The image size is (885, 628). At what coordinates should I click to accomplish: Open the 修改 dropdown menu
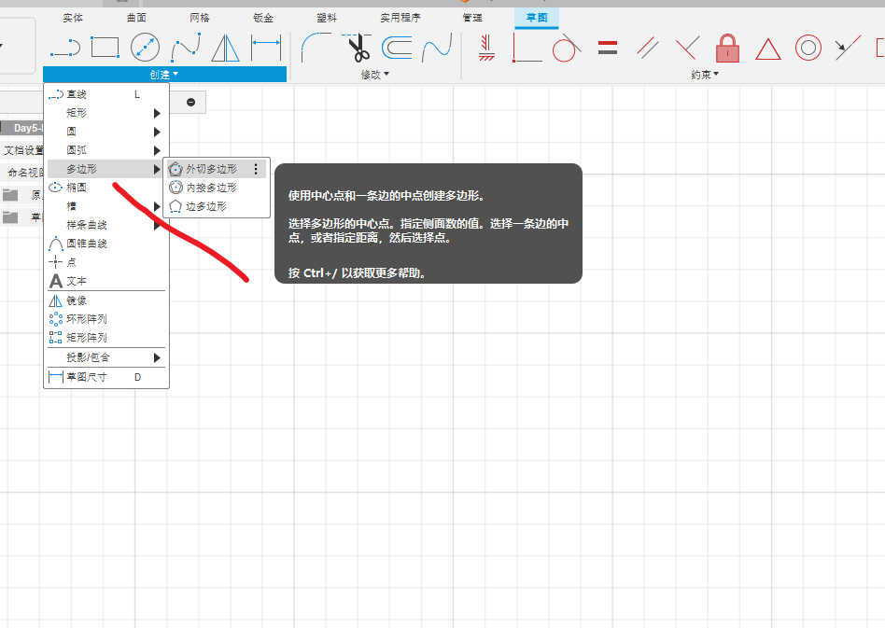pos(374,75)
